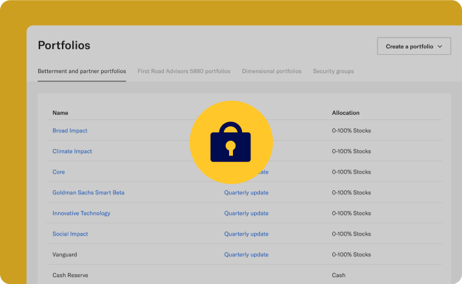Click Vanguard's 0-100% Stocks allocation
Image resolution: width=462 pixels, height=284 pixels.
pos(351,254)
